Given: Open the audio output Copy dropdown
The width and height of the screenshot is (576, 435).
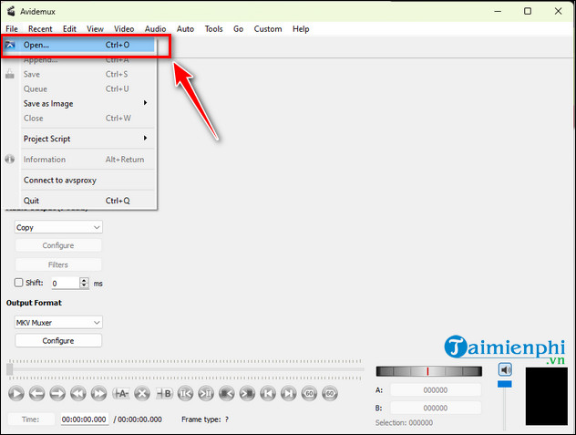Looking at the screenshot, I should click(58, 227).
